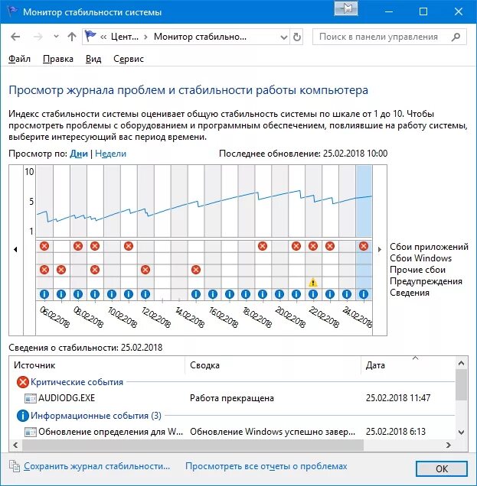This screenshot has width=477, height=486.
Task: Select the AUDIODG.EXE row
Action: 232,398
